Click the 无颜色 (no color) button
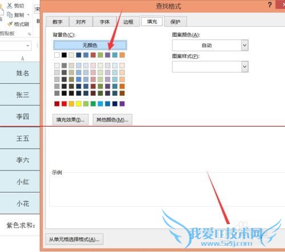The image size is (285, 252). tap(90, 45)
